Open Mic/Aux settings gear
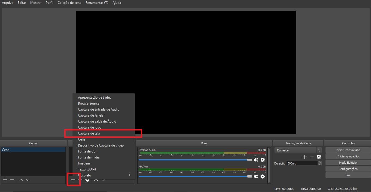 point(263,176)
